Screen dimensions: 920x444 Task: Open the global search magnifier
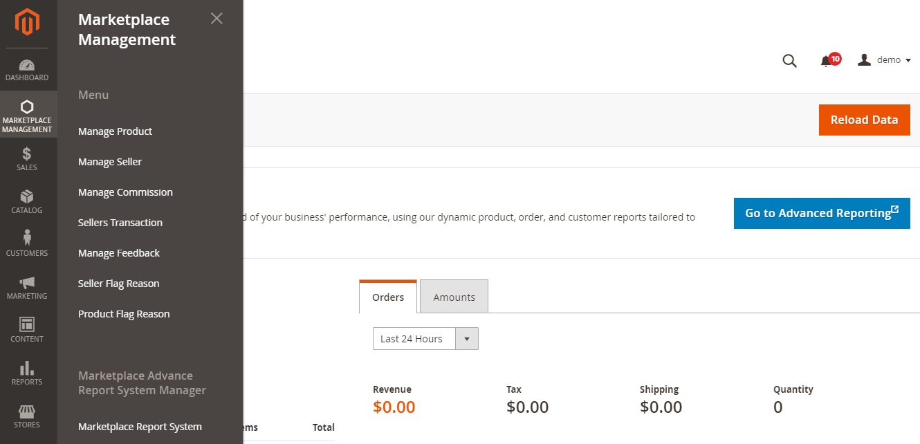789,61
